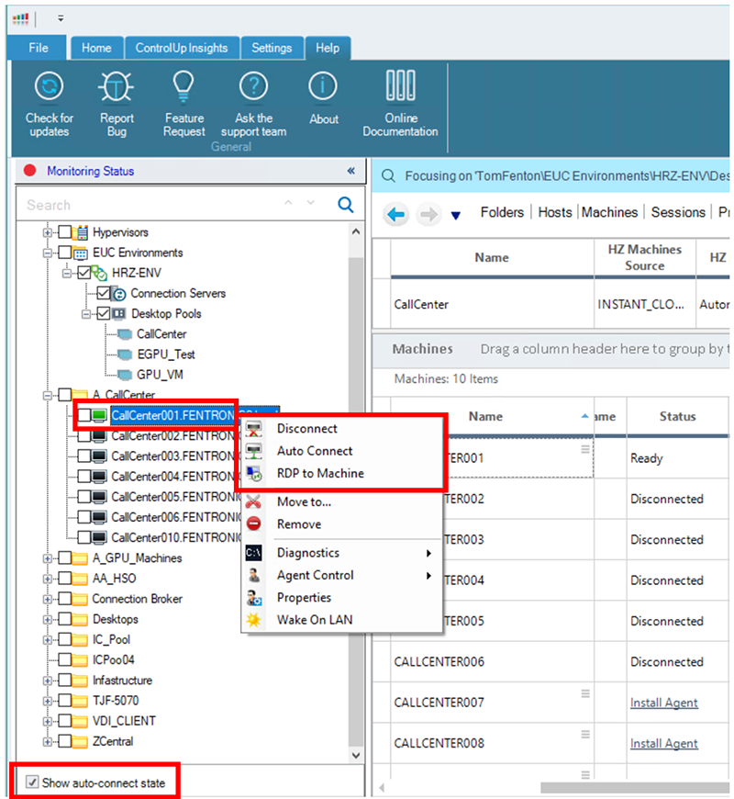The width and height of the screenshot is (734, 799).
Task: Click Disconnect icon in context menu
Action: pyautogui.click(x=253, y=429)
